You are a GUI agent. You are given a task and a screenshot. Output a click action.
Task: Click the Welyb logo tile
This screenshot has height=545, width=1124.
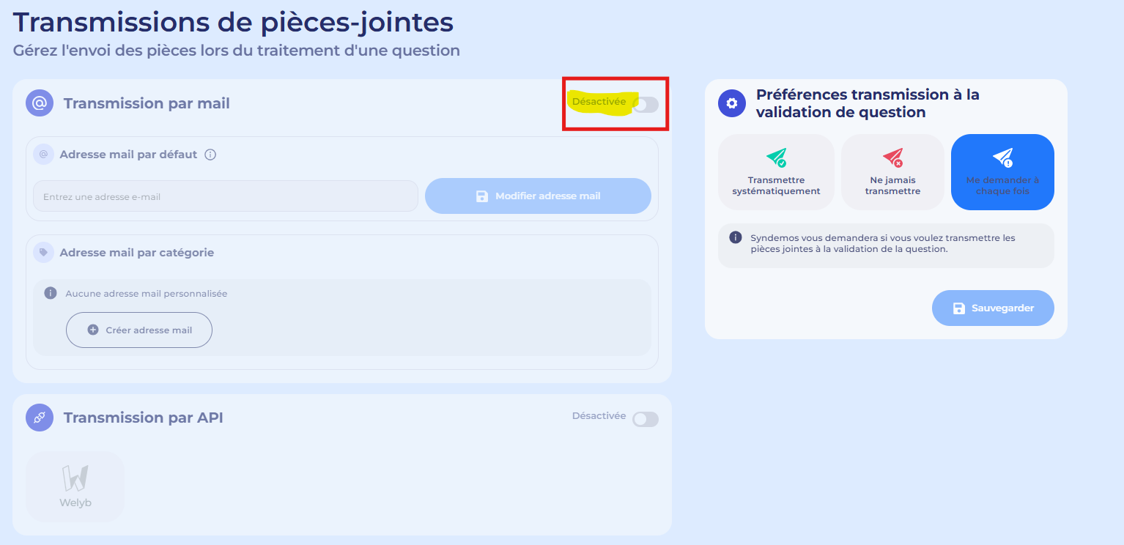pos(75,486)
